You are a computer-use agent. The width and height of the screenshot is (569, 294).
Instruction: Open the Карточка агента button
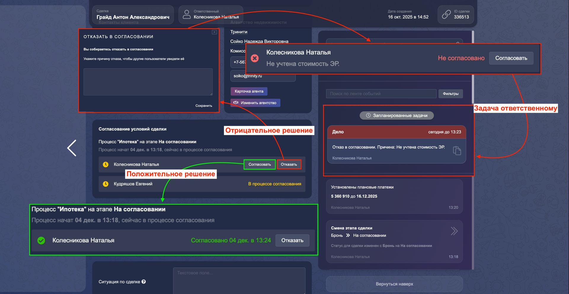(x=249, y=91)
